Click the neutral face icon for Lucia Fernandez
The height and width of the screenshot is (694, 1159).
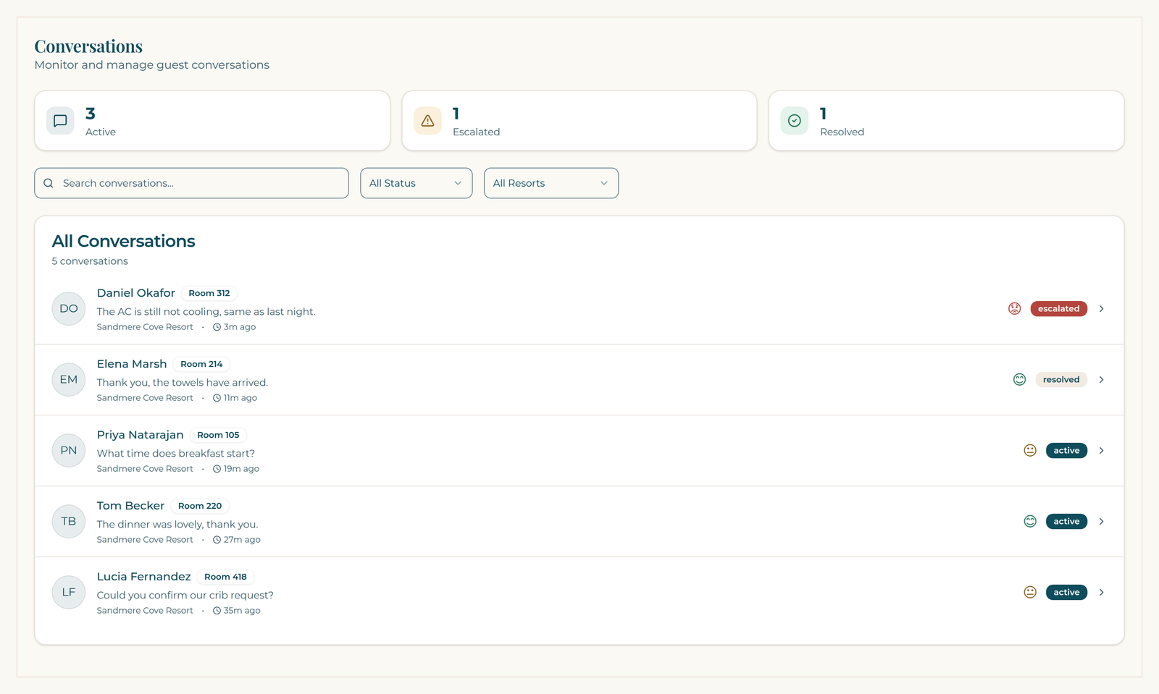pos(1030,592)
